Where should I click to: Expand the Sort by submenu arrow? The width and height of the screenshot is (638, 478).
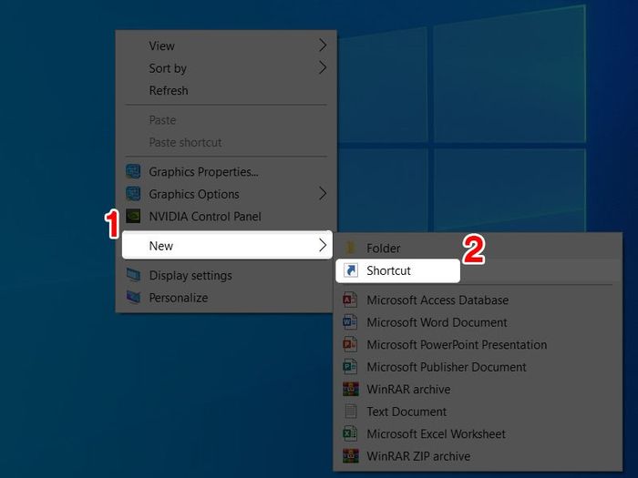pos(323,68)
